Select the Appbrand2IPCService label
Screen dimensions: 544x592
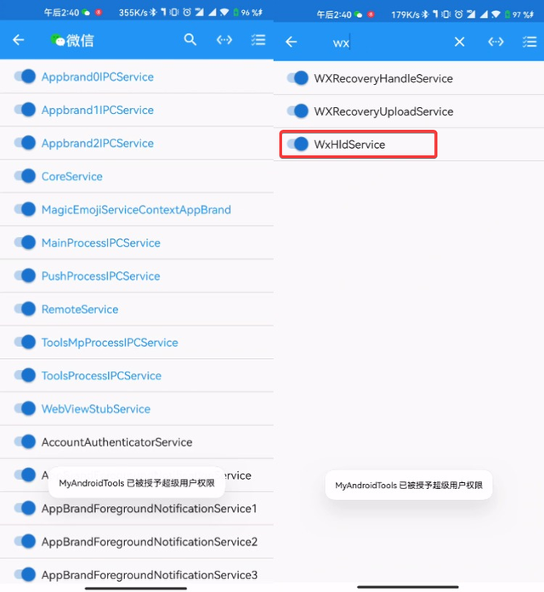point(98,144)
